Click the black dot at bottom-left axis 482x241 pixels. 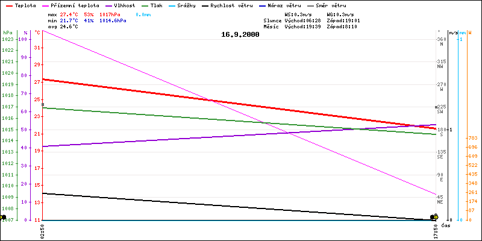(x=4, y=217)
